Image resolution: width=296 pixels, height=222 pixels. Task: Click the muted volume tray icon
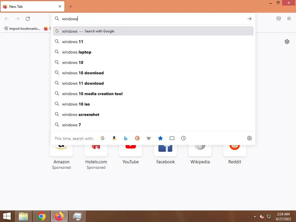(262, 217)
